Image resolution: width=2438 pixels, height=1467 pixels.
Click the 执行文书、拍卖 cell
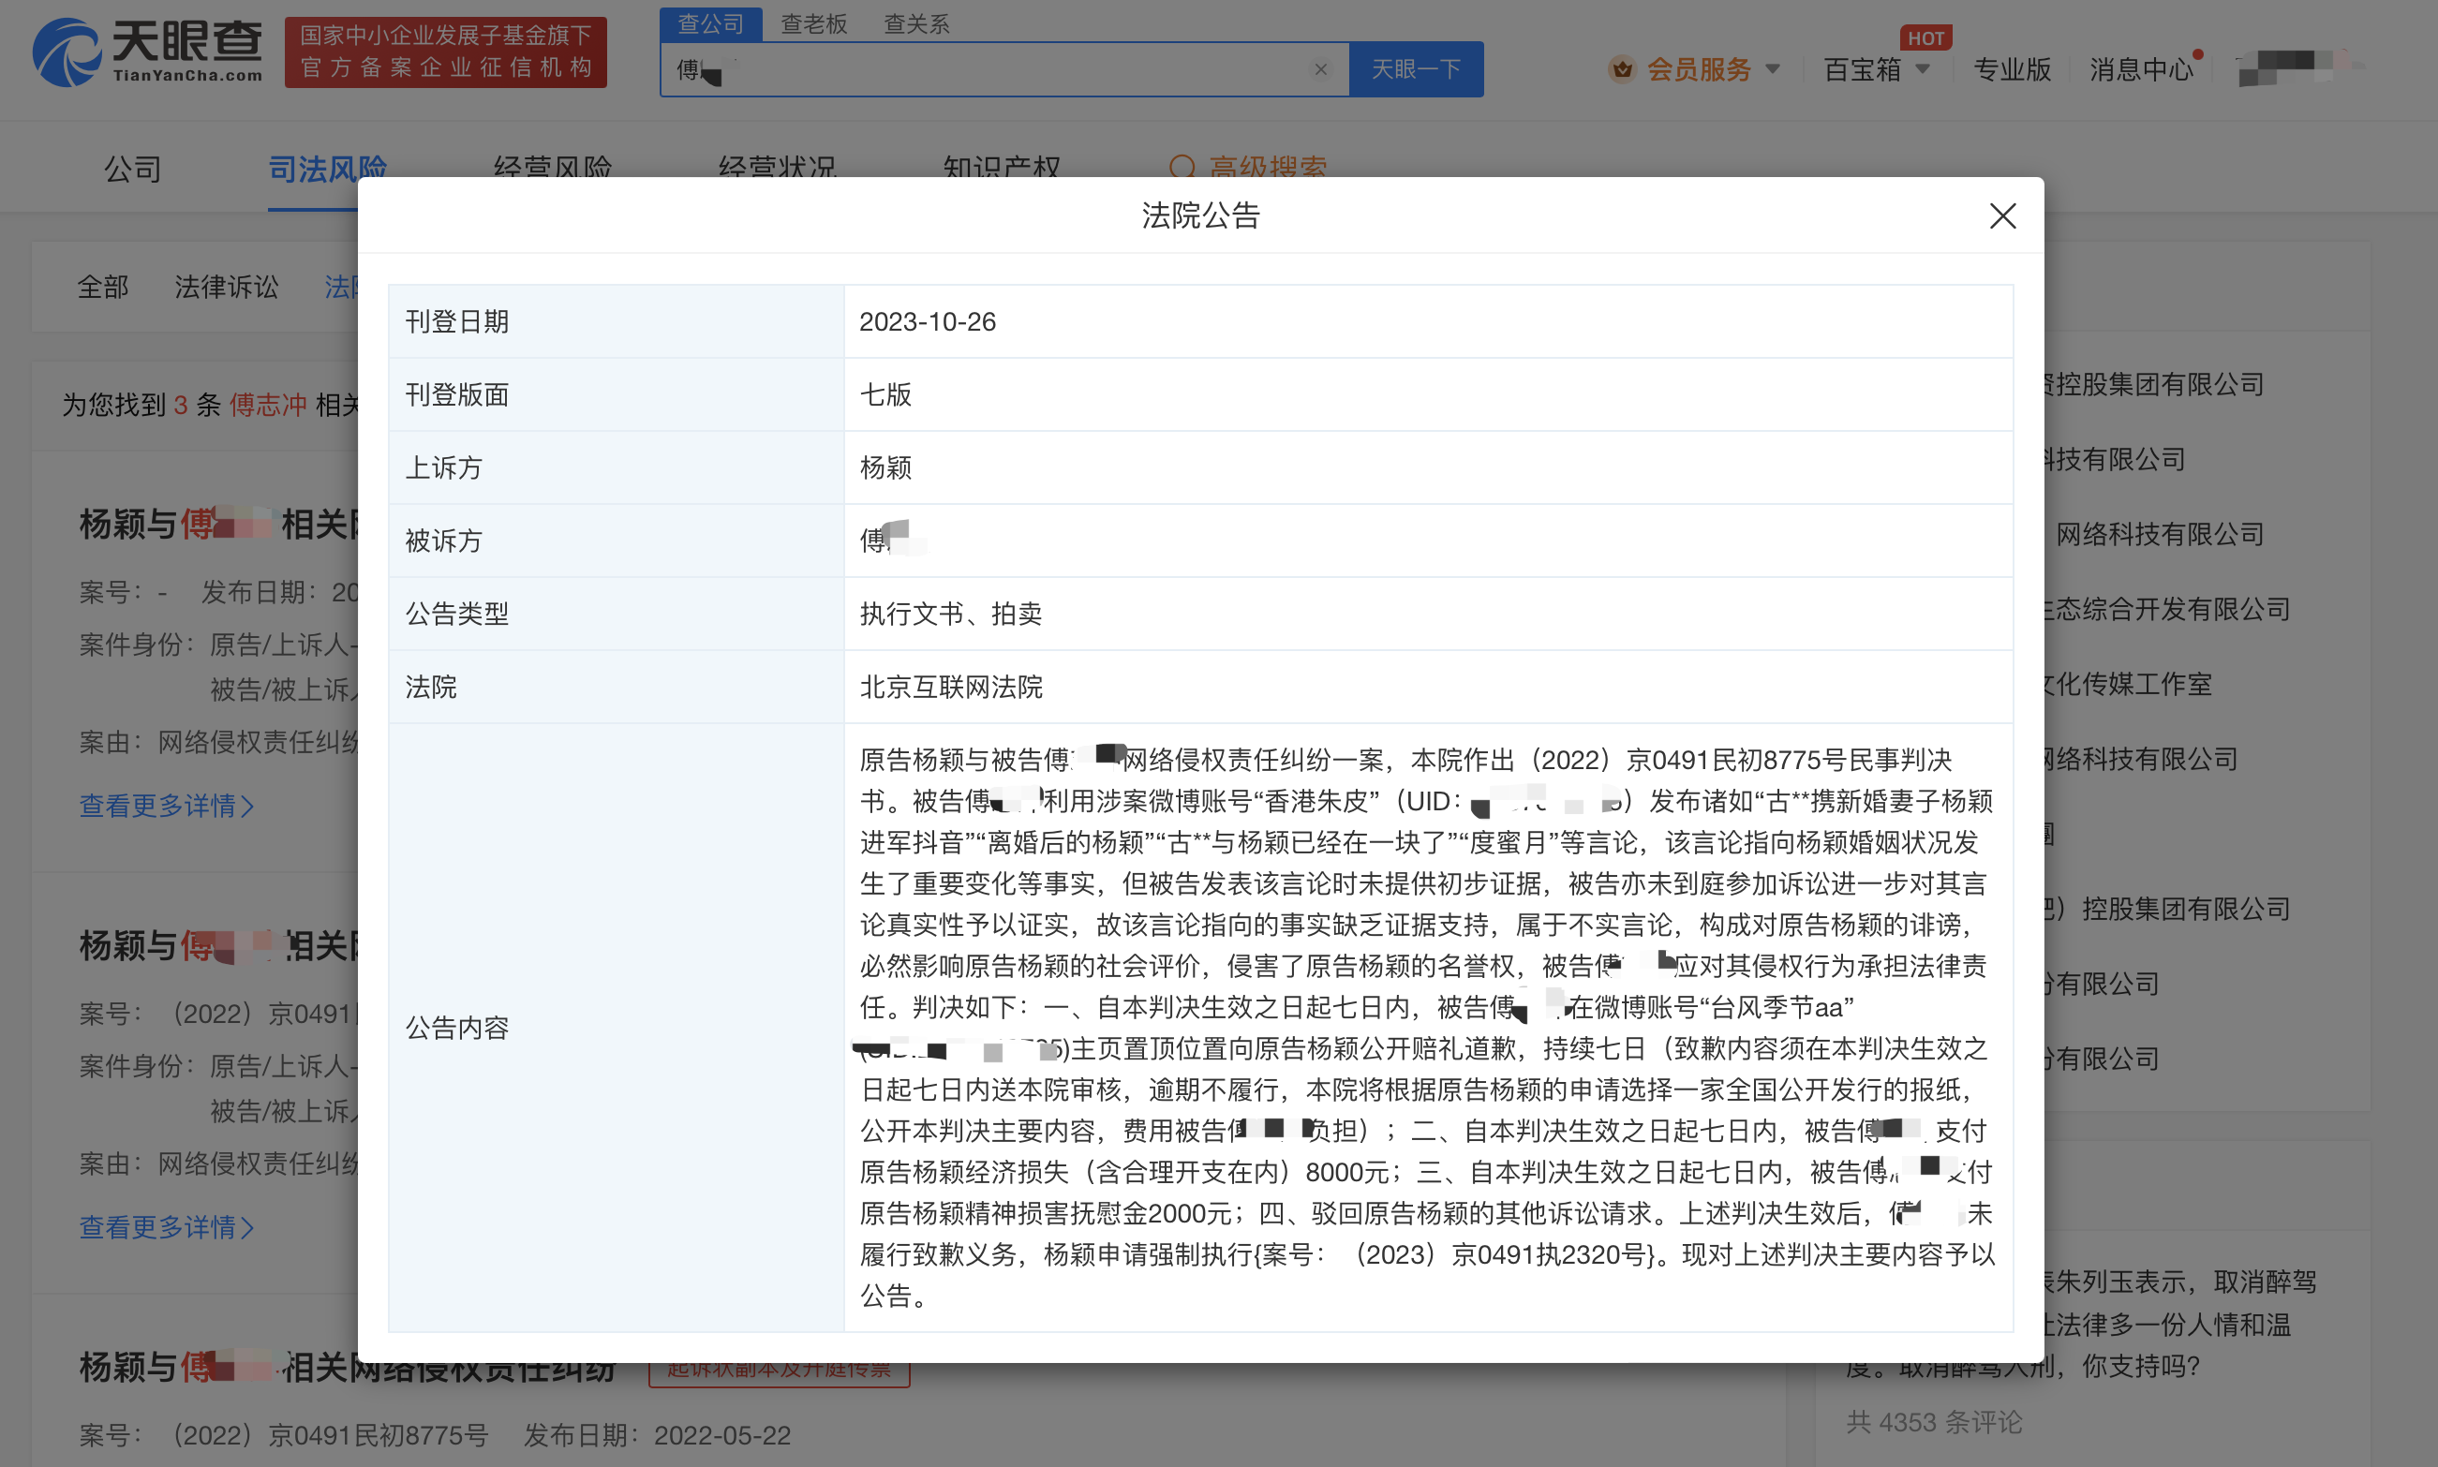click(1429, 614)
